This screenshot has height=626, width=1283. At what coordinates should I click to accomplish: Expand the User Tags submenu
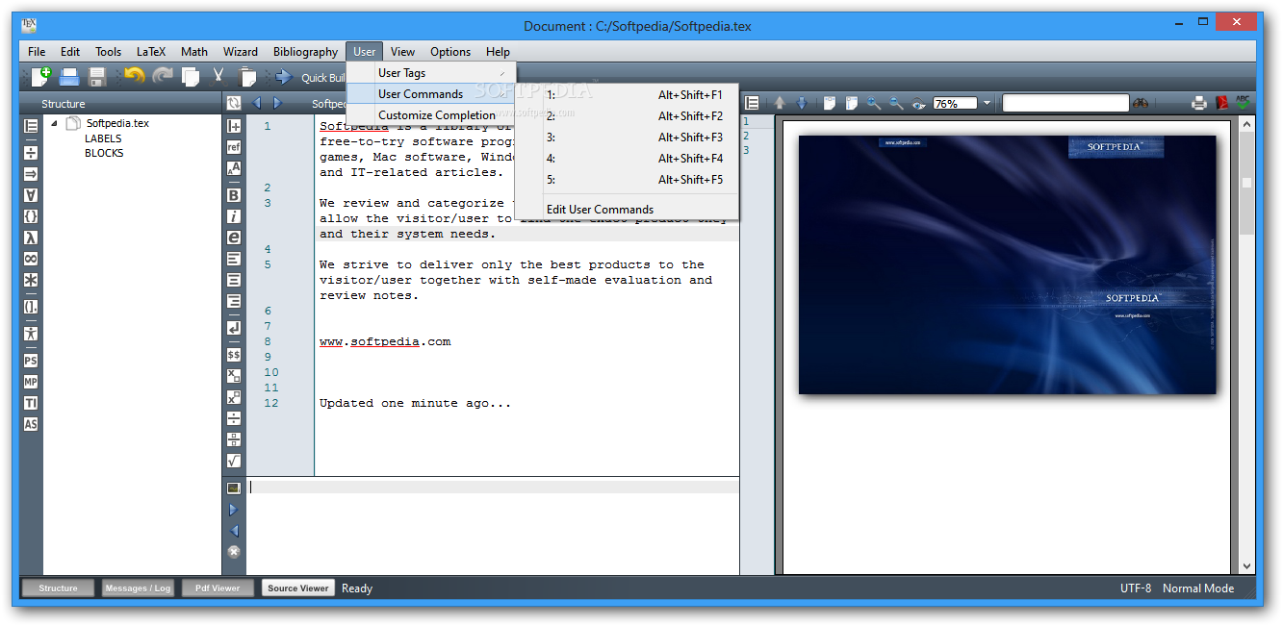point(431,73)
